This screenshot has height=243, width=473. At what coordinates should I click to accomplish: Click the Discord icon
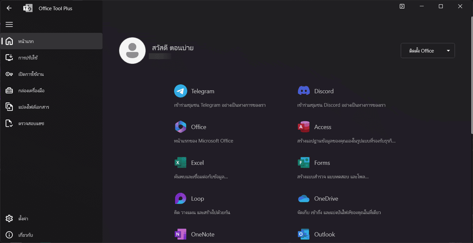[304, 91]
